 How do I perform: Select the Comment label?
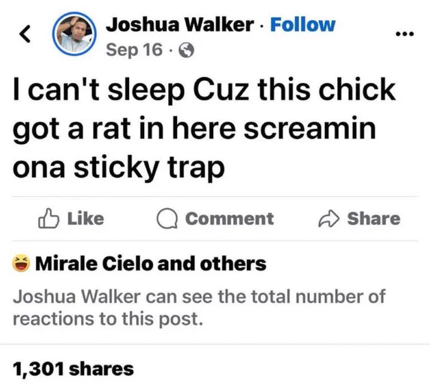click(230, 219)
